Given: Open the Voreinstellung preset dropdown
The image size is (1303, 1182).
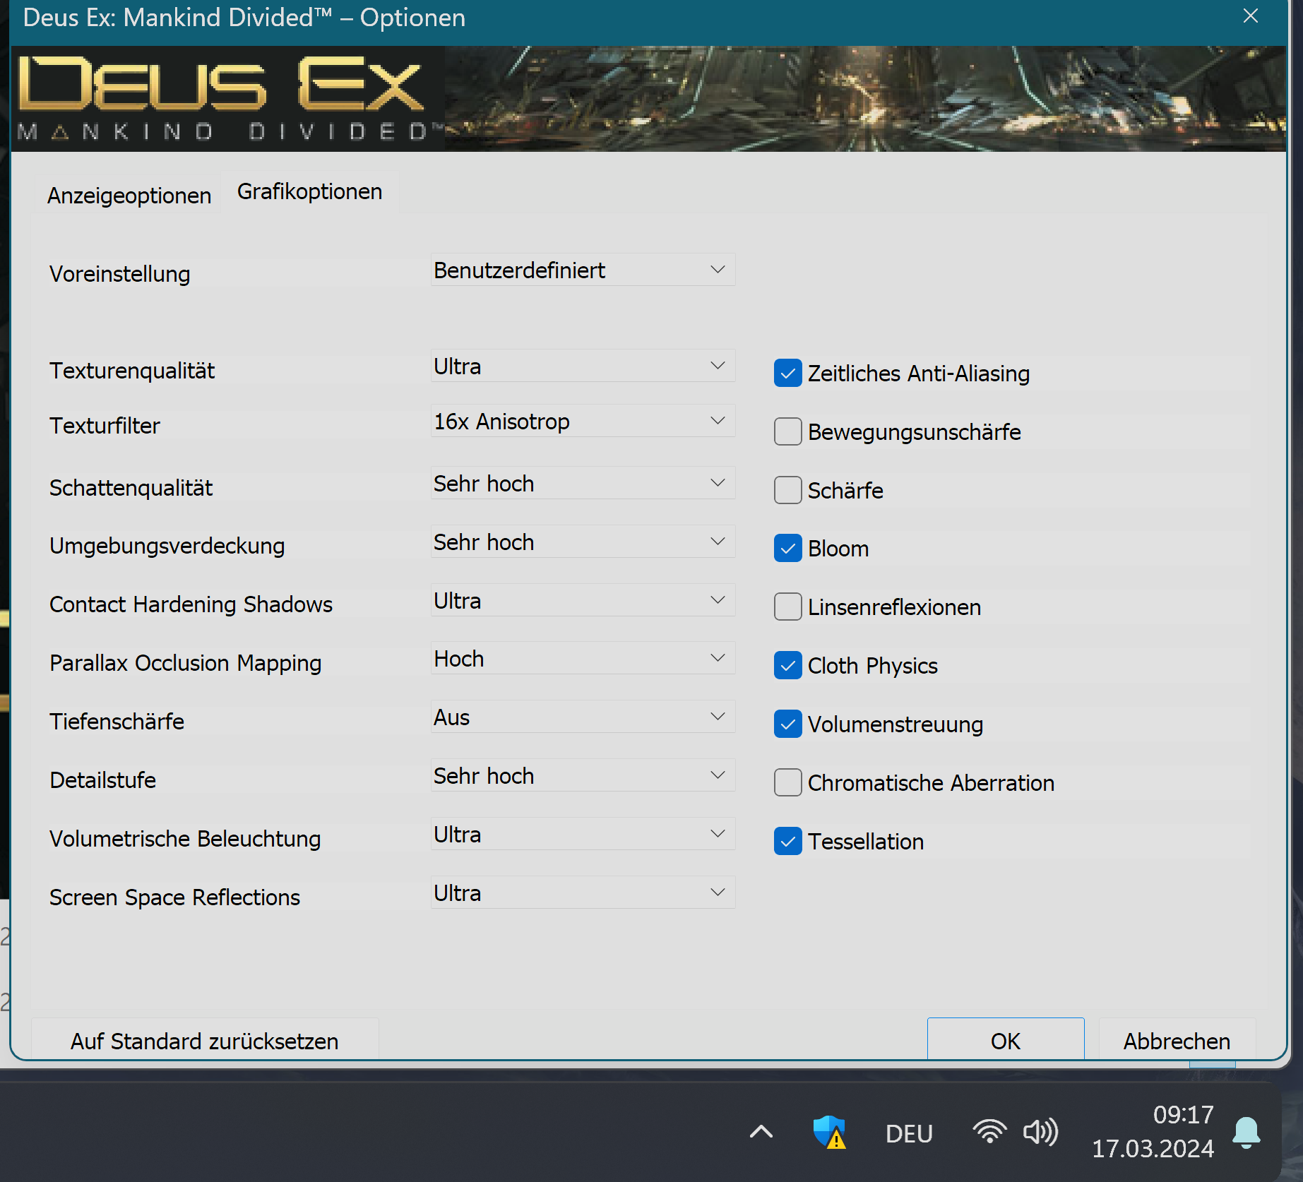Looking at the screenshot, I should (x=583, y=270).
